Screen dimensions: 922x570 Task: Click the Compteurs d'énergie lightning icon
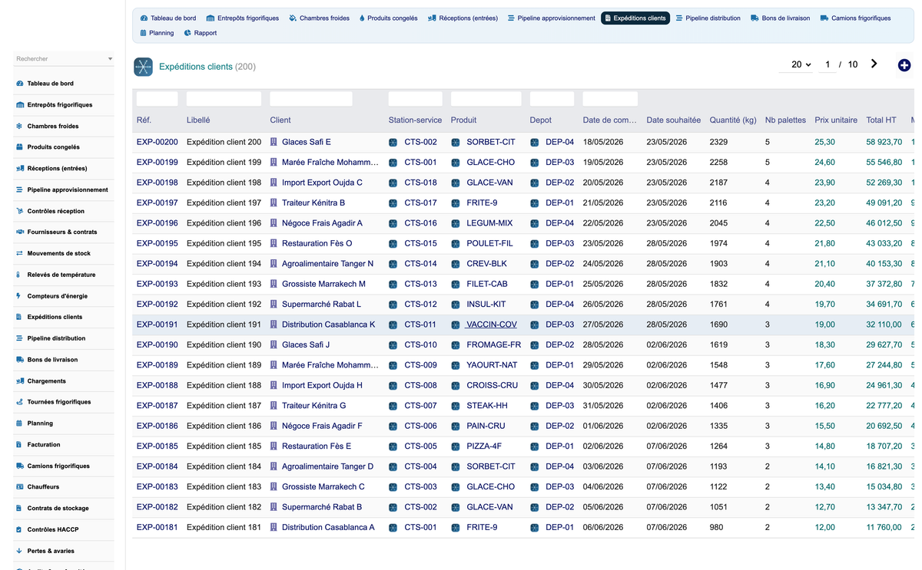tap(19, 296)
